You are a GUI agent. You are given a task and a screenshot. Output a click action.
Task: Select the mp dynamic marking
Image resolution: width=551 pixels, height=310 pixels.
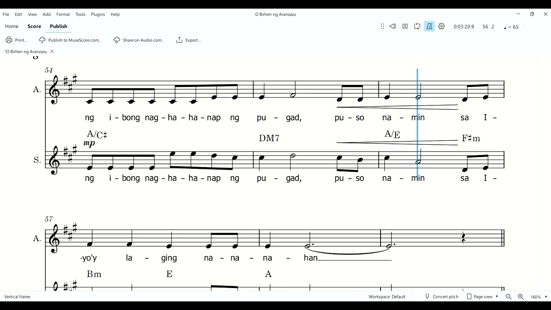click(x=89, y=143)
